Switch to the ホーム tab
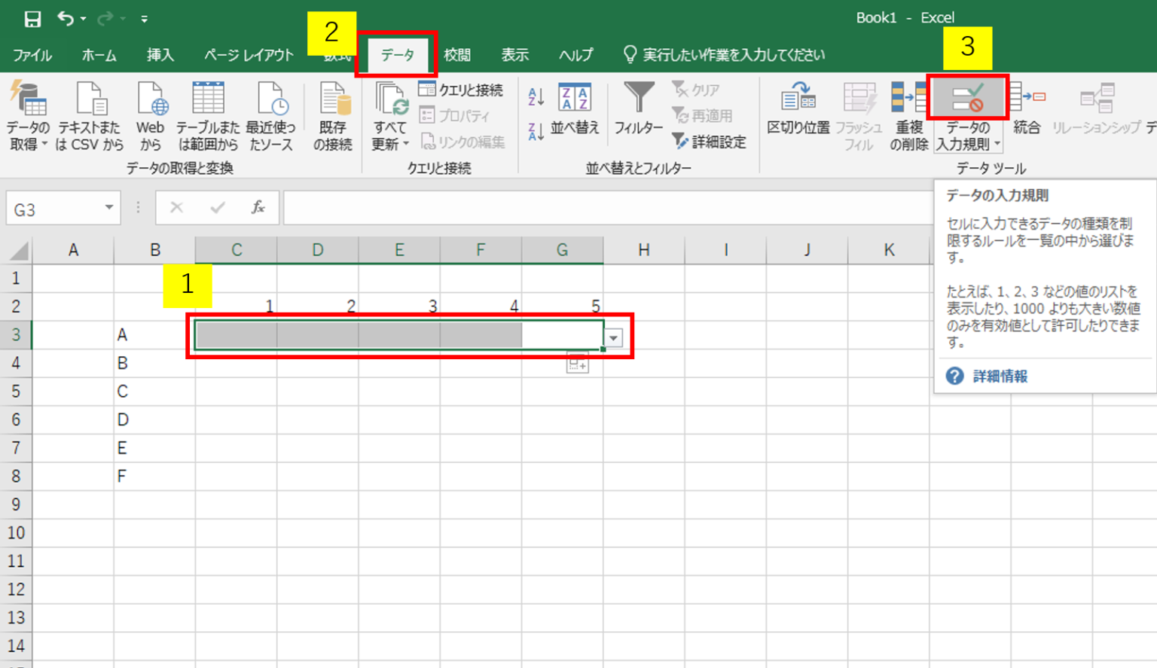Image resolution: width=1157 pixels, height=668 pixels. 99,55
